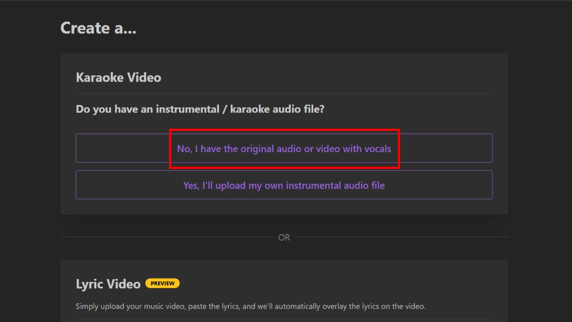Click the line right of the OR label
572x322 pixels.
400,237
